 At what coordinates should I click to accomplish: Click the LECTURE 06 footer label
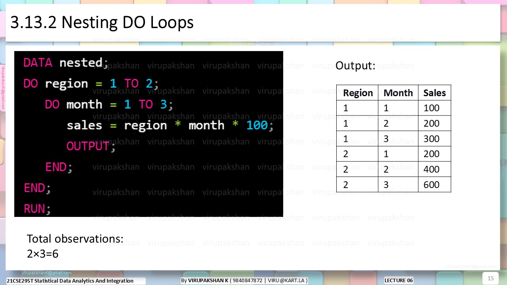click(x=398, y=281)
